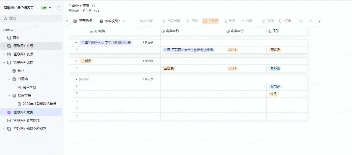352x155 pixels.
Task: Expand the "互联网+"介绍 tree node
Action: [x=4, y=46]
